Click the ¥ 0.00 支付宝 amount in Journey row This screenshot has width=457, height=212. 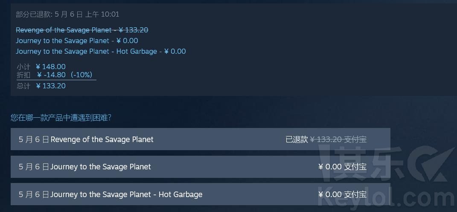343,167
